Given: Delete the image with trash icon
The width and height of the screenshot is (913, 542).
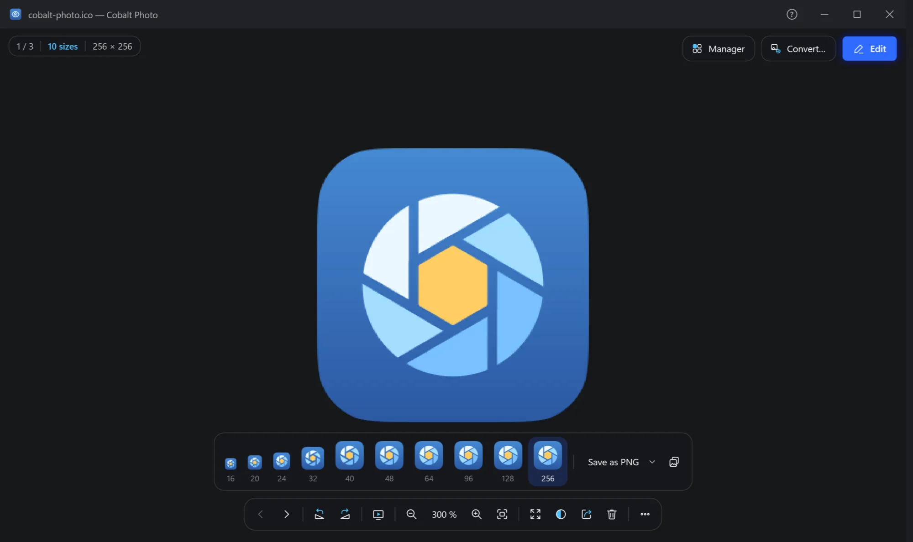Looking at the screenshot, I should point(612,514).
